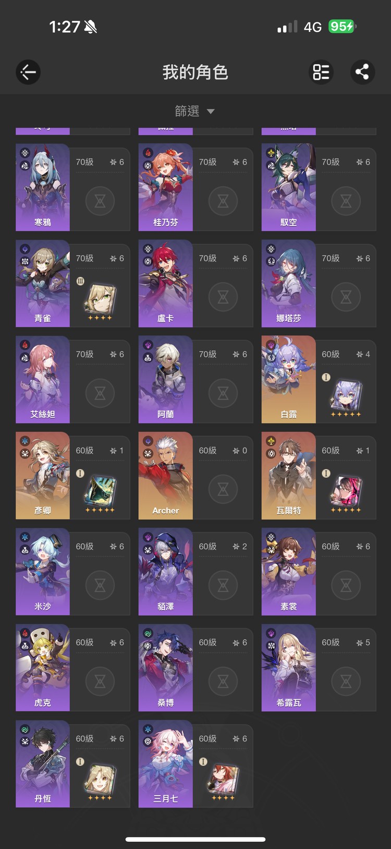The height and width of the screenshot is (849, 391).
Task: Expand the 篩選 filter dropdown
Action: coord(195,111)
